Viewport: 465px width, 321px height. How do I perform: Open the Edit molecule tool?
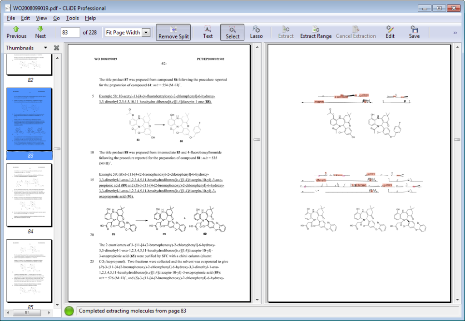(390, 32)
